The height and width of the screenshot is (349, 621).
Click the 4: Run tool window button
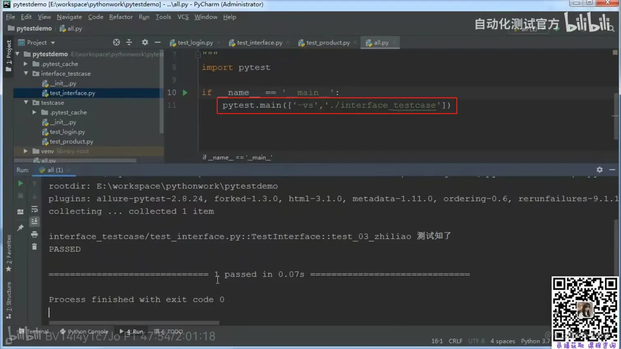[131, 331]
